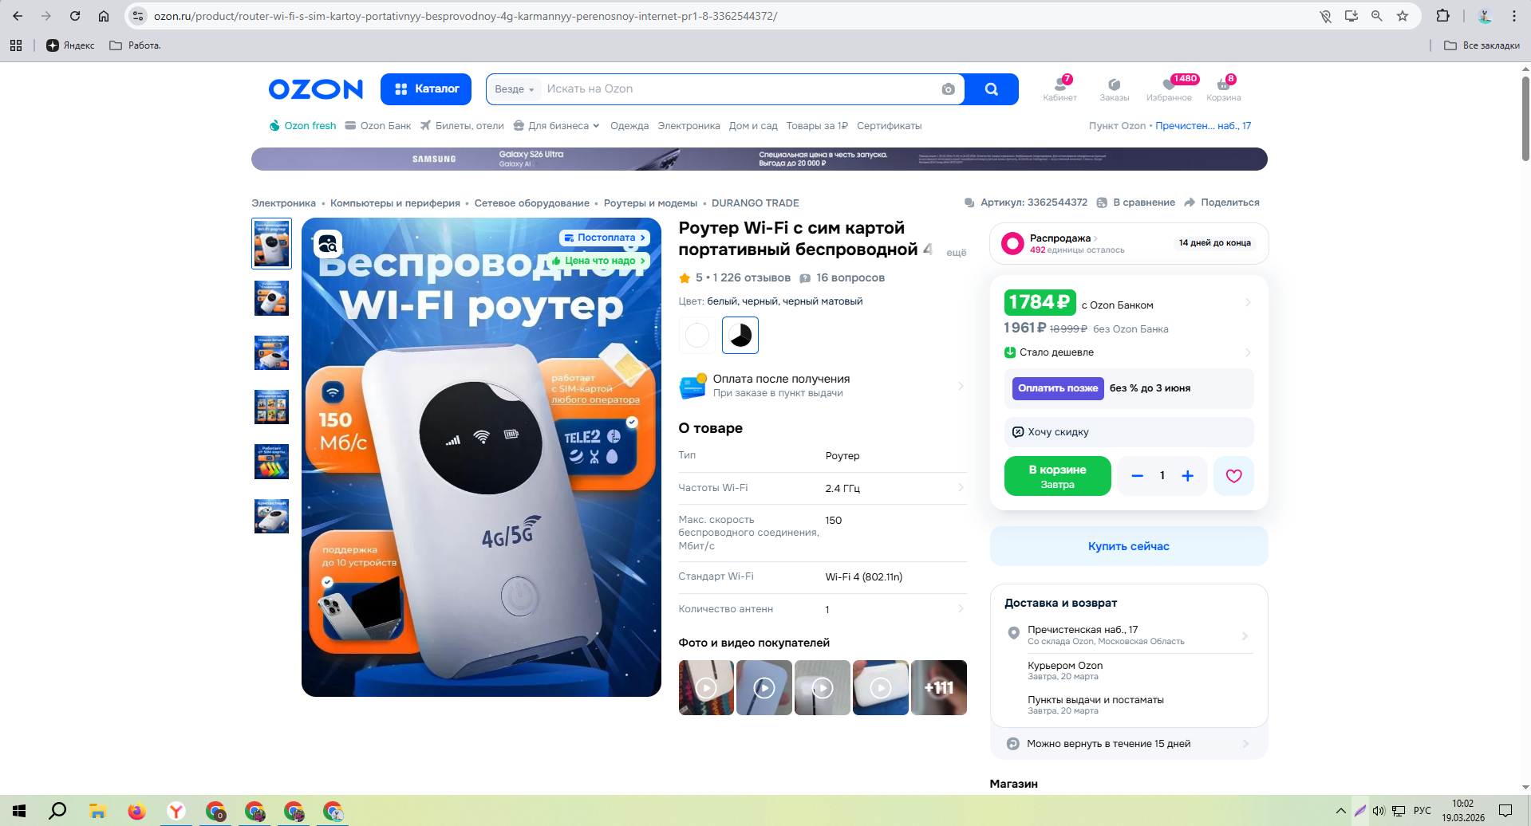Select the black color swatch

coord(740,335)
